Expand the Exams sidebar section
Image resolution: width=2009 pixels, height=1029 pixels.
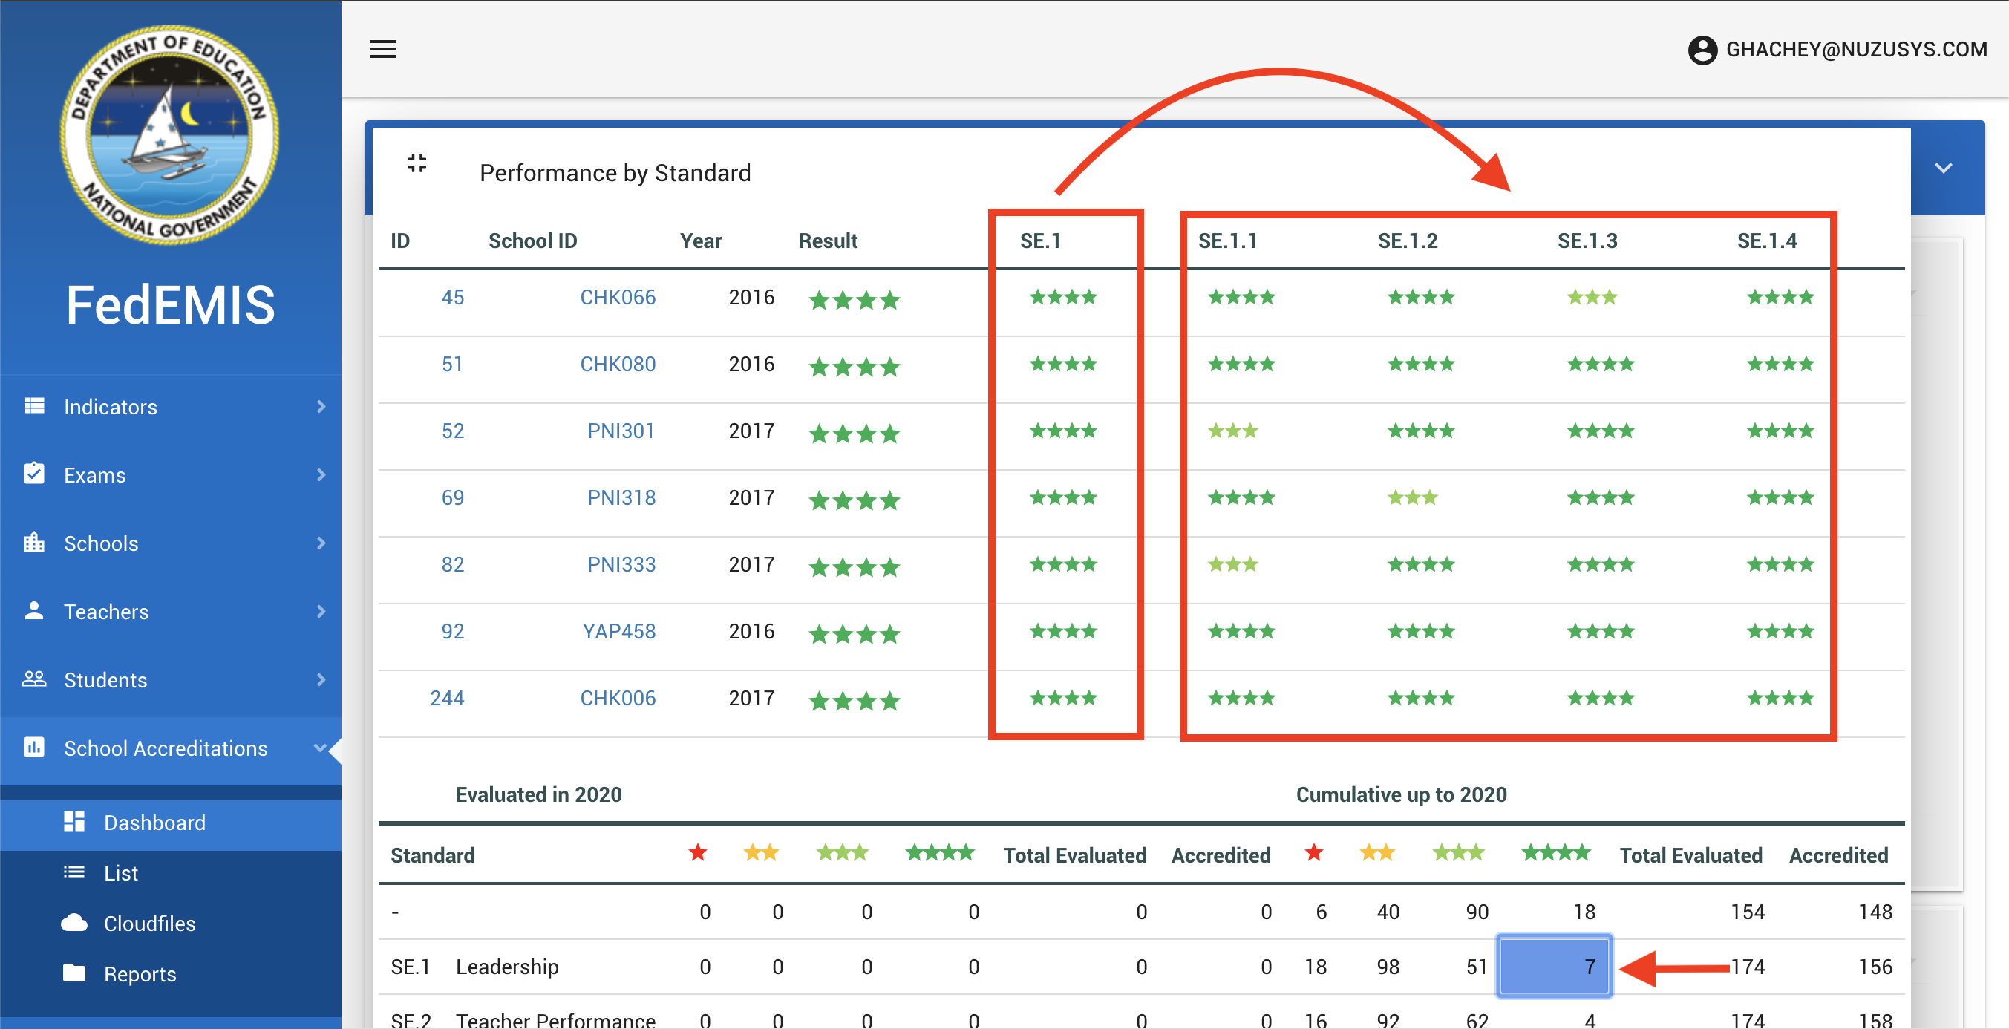point(170,474)
